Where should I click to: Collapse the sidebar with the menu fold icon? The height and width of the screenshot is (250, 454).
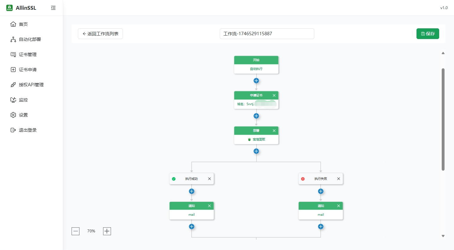coord(53,8)
